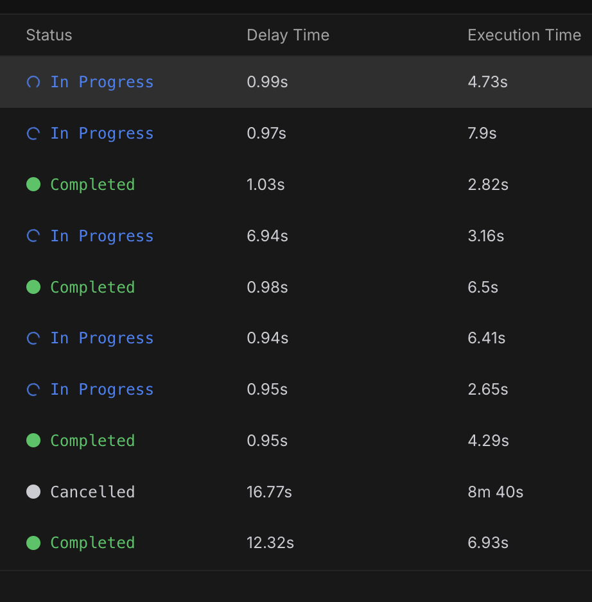
Task: Click the 6.41s execution time value
Action: coord(486,338)
